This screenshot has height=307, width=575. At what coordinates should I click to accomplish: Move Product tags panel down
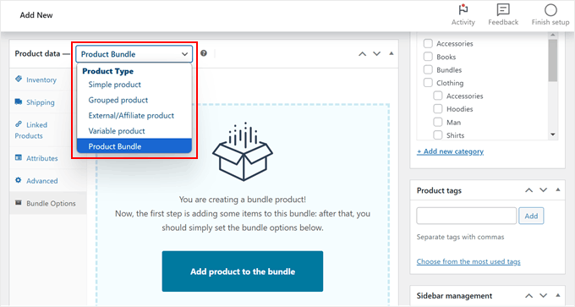point(543,190)
